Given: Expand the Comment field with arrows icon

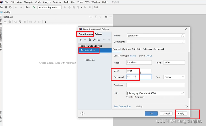Looking at the screenshot, I should [183, 42].
